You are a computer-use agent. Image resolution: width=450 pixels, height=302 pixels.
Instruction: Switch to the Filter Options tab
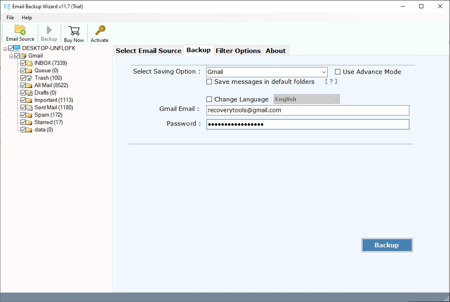[x=238, y=51]
